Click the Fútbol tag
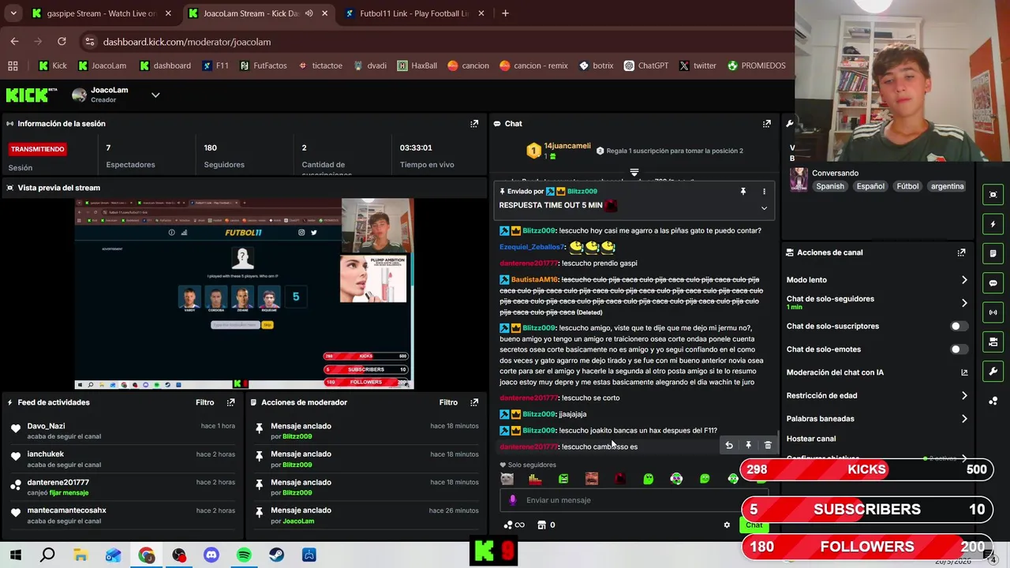 pyautogui.click(x=907, y=187)
